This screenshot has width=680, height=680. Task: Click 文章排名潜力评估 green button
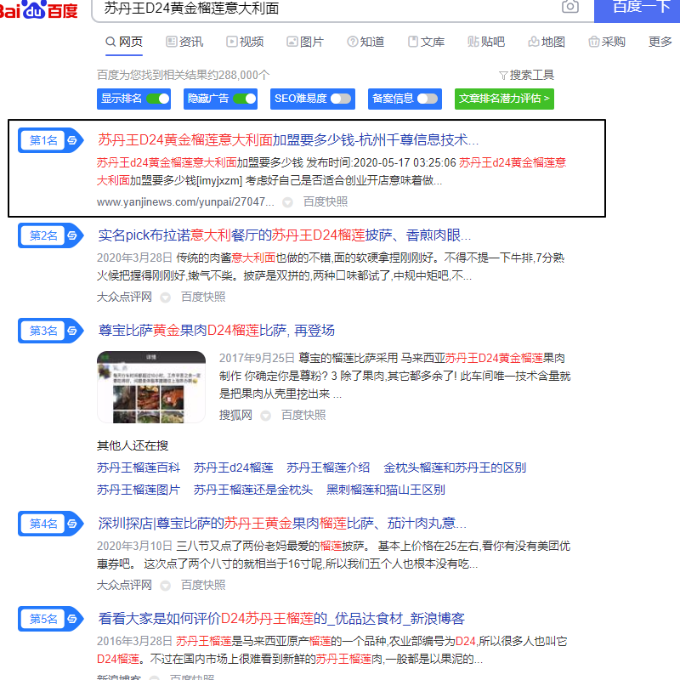[x=504, y=99]
